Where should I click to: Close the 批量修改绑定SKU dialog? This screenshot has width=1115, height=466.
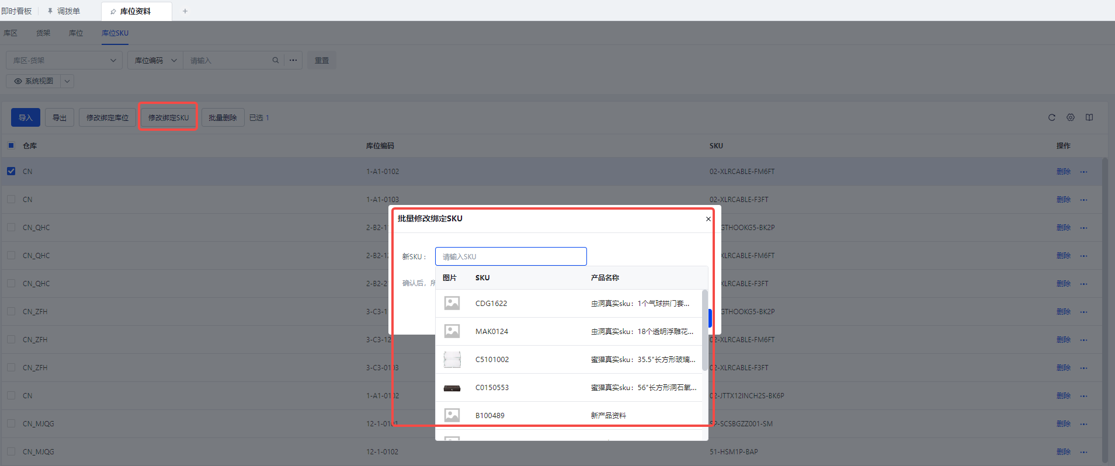click(708, 219)
